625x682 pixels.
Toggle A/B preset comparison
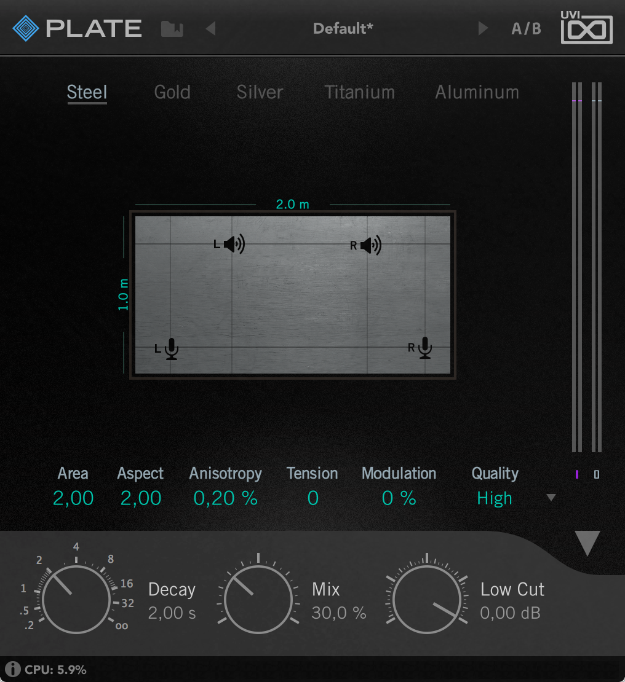click(526, 28)
